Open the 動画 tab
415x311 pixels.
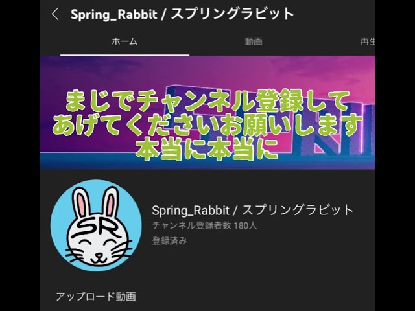[254, 41]
